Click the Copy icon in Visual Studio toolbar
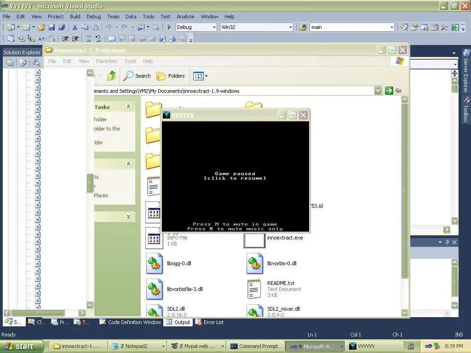Image resolution: width=471 pixels, height=353 pixels. 85,27
